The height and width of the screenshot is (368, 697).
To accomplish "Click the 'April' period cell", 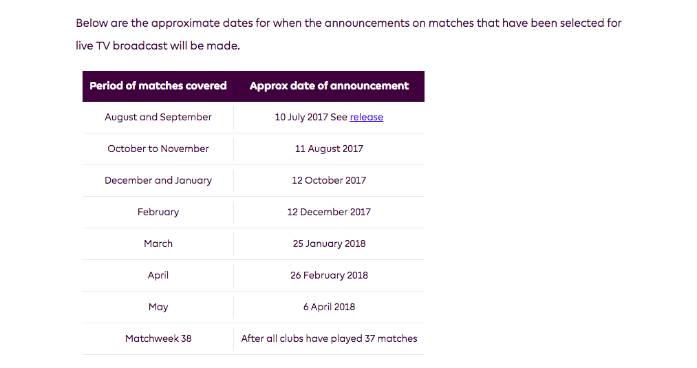I will 158,275.
